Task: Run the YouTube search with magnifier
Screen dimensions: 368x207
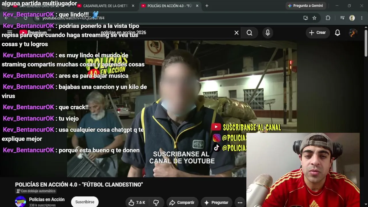Action: tap(250, 33)
